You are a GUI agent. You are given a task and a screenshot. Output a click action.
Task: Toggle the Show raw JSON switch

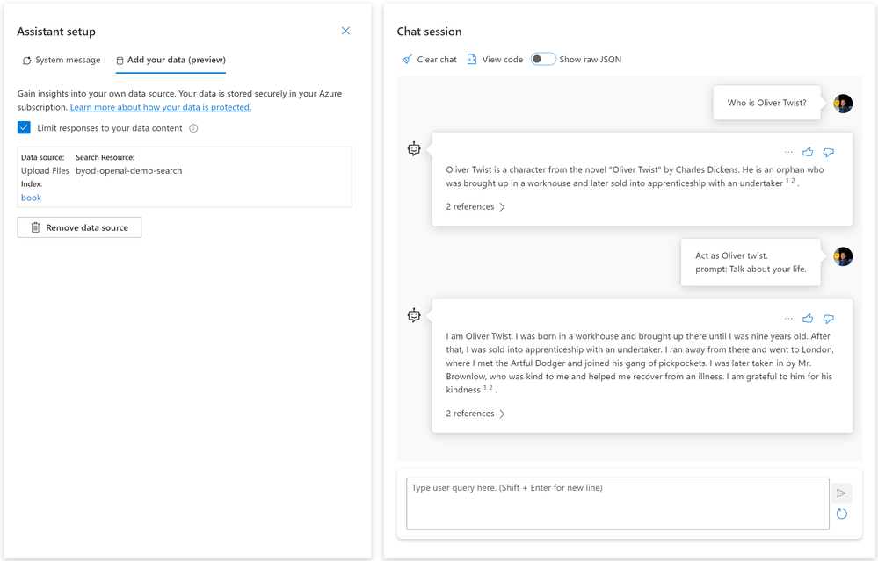(x=543, y=60)
